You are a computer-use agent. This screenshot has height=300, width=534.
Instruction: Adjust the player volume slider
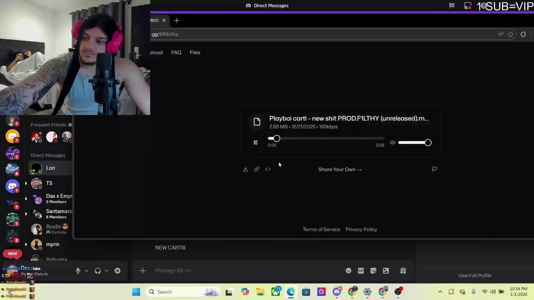click(x=415, y=142)
